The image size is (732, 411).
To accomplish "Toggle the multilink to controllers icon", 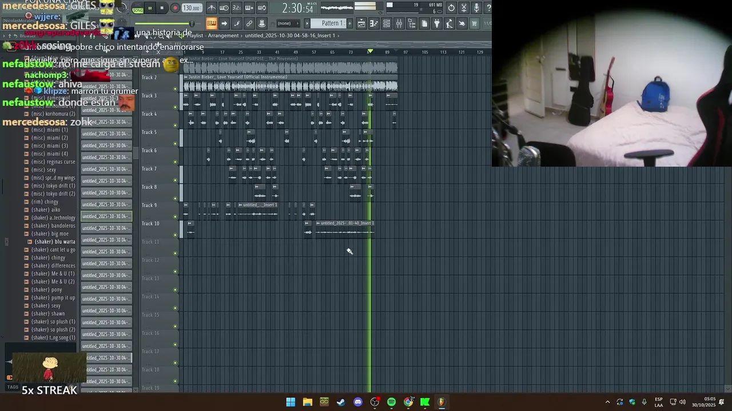I will [249, 23].
